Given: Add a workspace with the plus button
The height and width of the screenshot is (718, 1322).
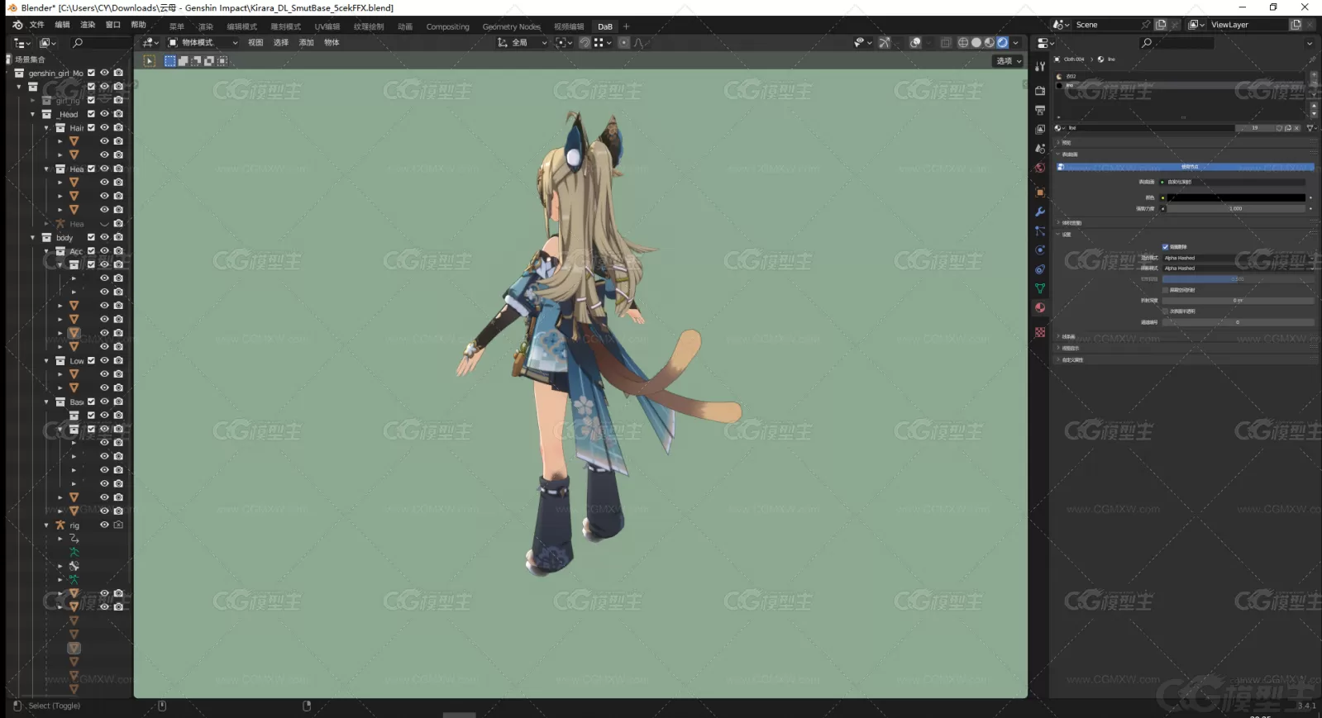Looking at the screenshot, I should click(x=626, y=26).
